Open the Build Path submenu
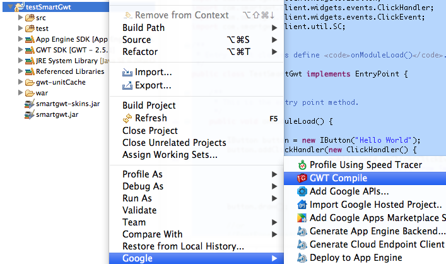This screenshot has width=446, height=264. pyautogui.click(x=196, y=28)
